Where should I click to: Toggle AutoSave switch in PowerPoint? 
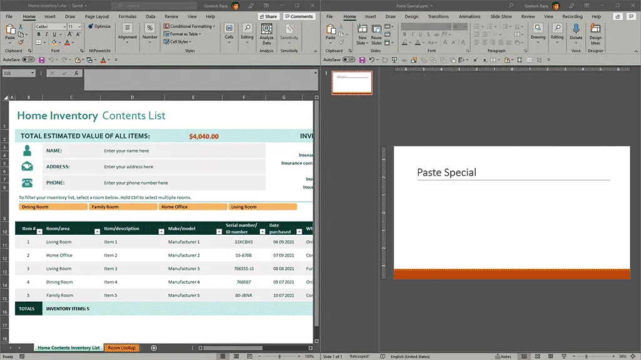(x=349, y=59)
